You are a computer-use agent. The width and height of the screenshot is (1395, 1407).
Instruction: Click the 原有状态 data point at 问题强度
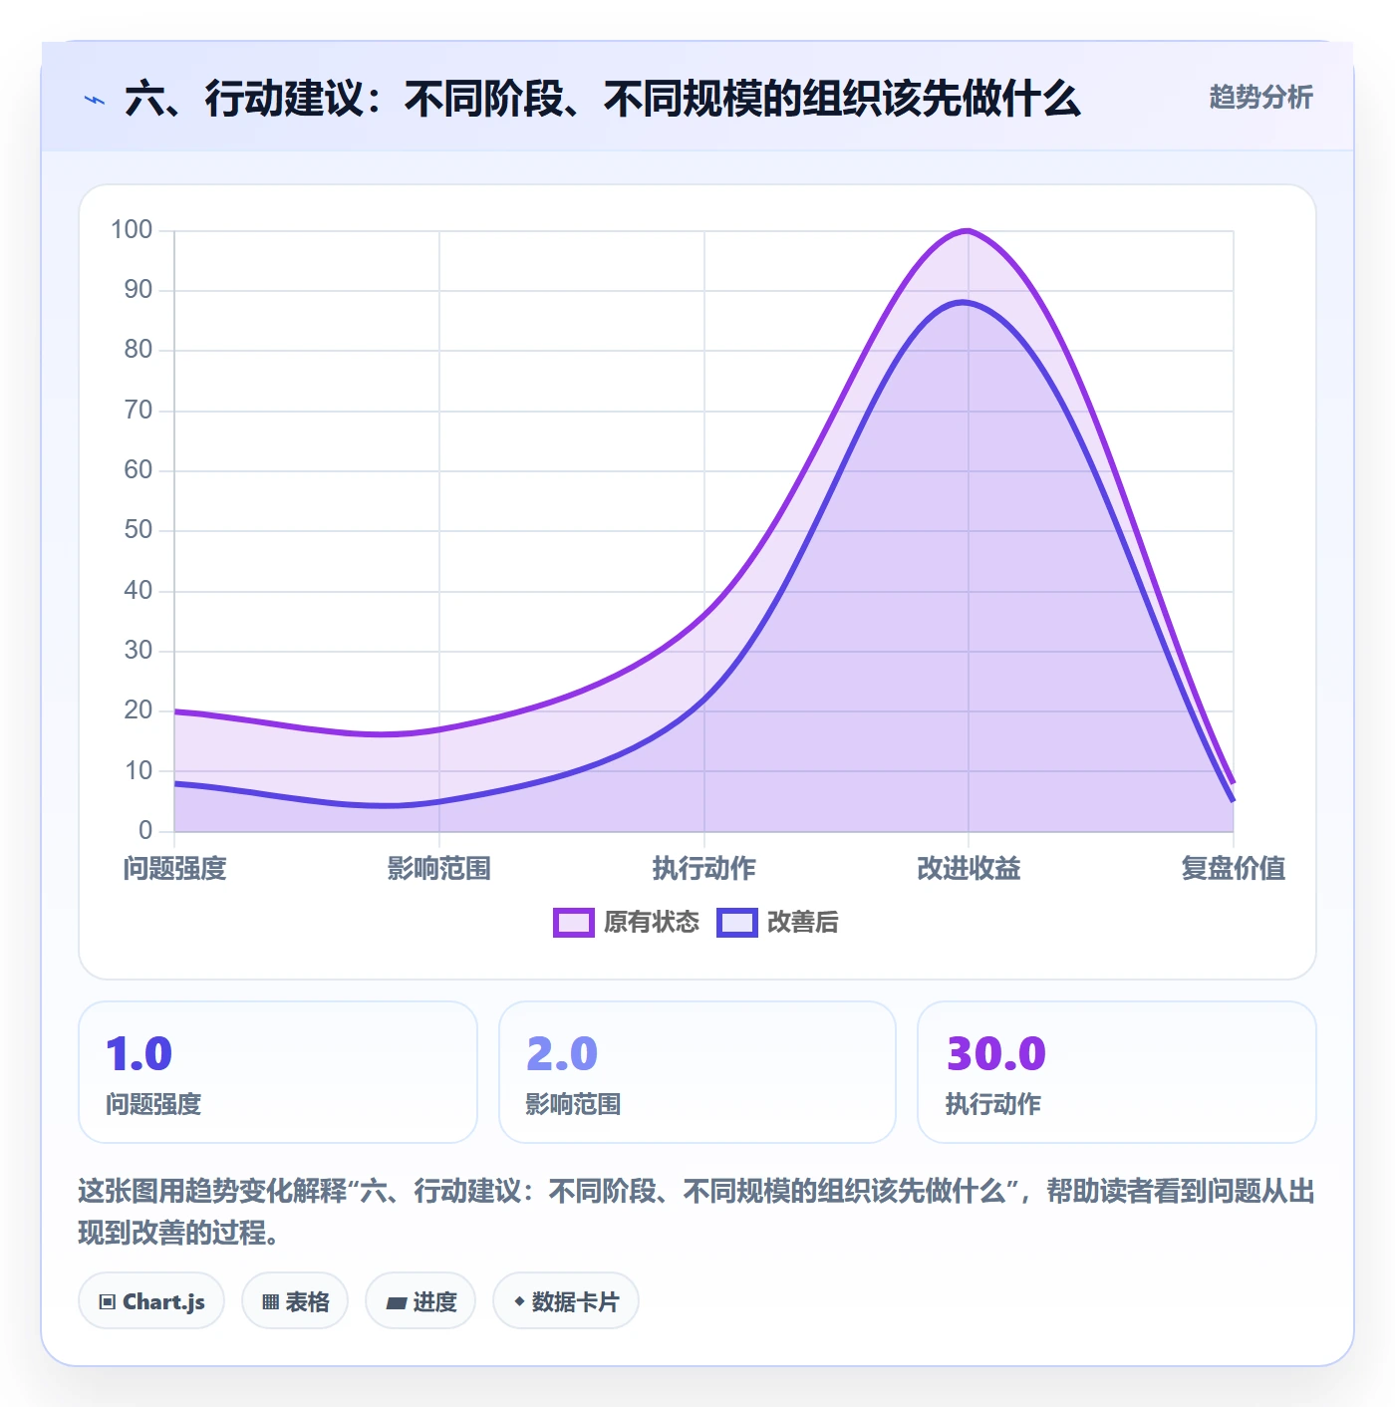175,711
